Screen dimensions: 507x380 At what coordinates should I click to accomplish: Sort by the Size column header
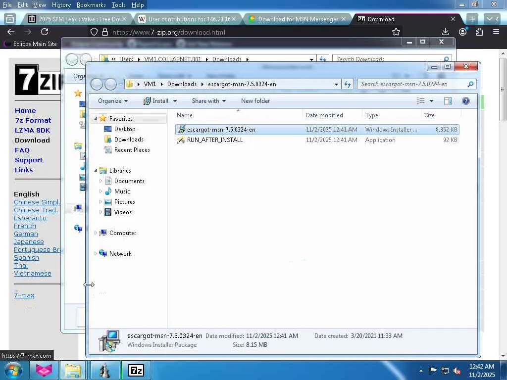(x=430, y=115)
